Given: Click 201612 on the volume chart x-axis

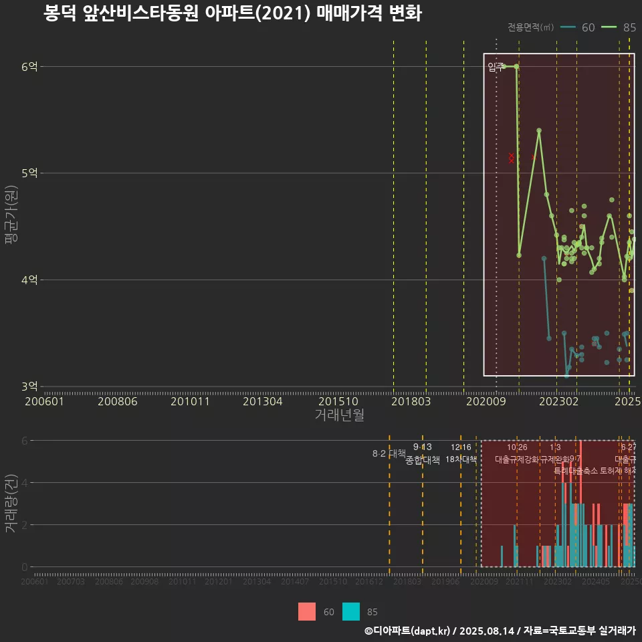Looking at the screenshot, I should click(x=369, y=581).
